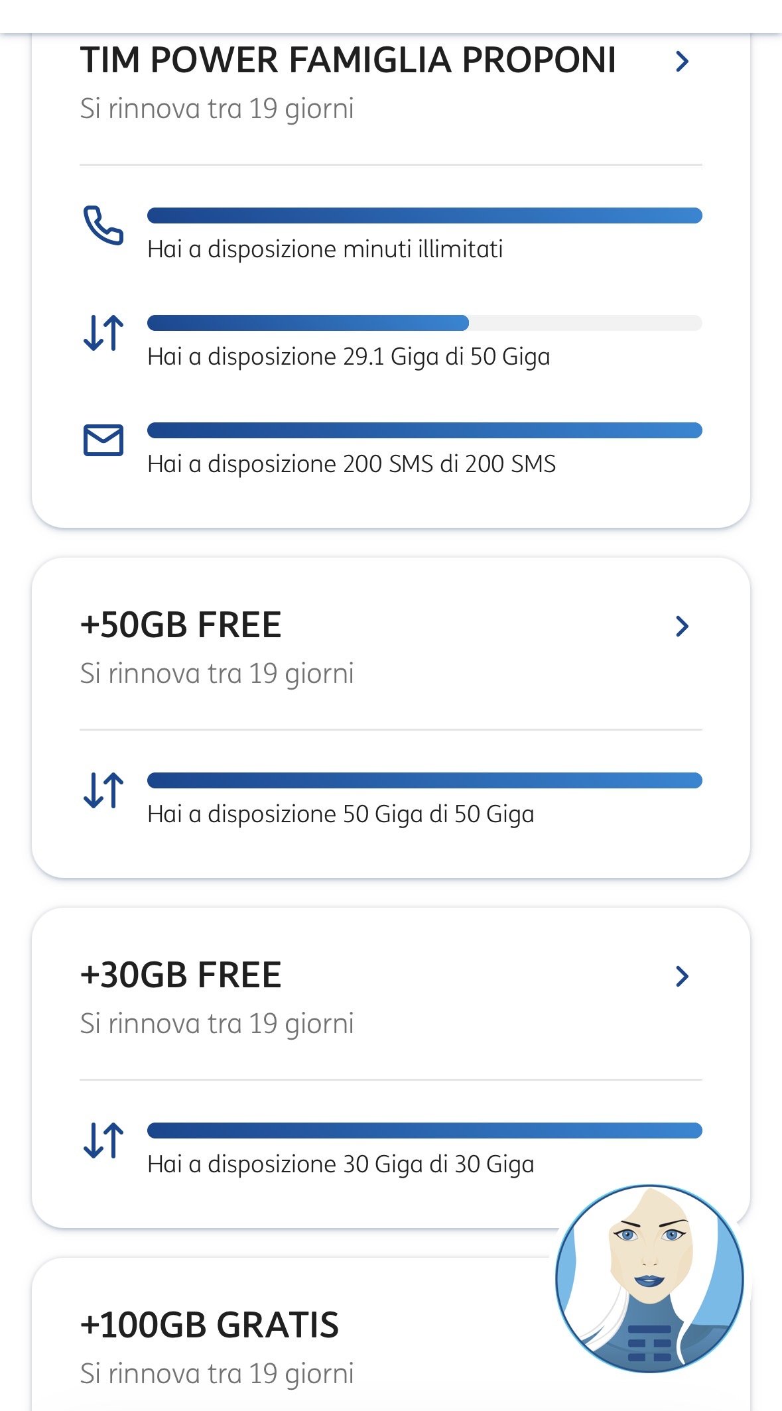Select the +100GB GRATIS offer title

tap(210, 1325)
